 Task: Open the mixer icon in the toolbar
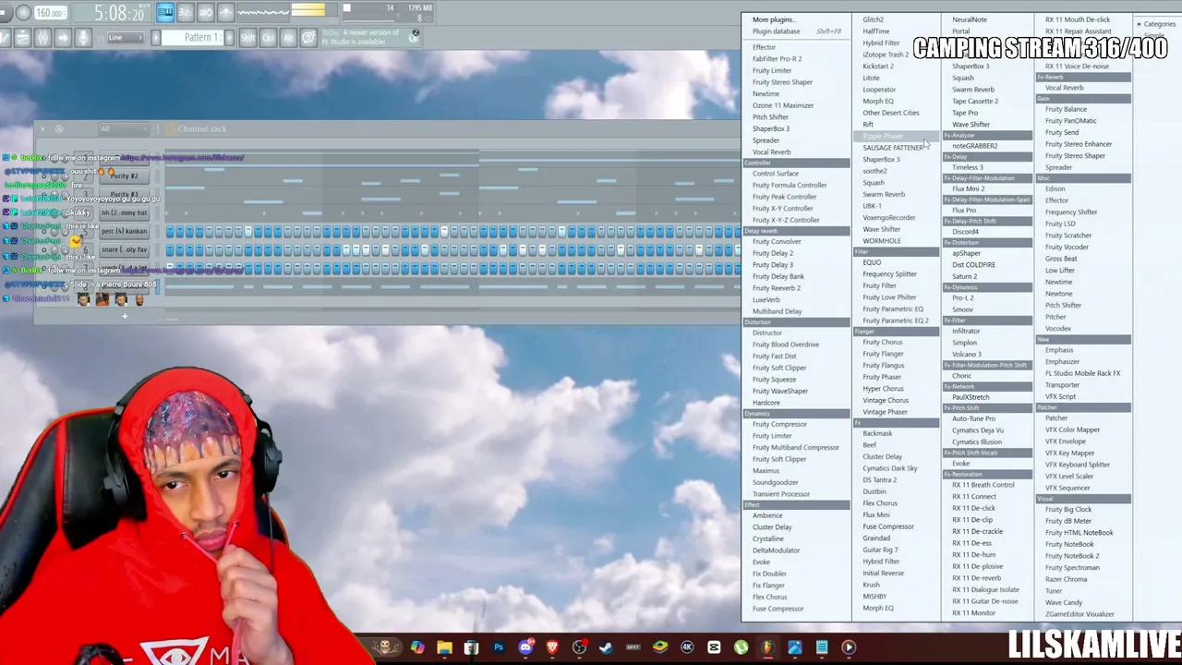click(42, 38)
